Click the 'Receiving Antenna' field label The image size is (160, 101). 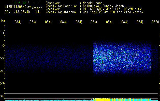tap(60, 12)
